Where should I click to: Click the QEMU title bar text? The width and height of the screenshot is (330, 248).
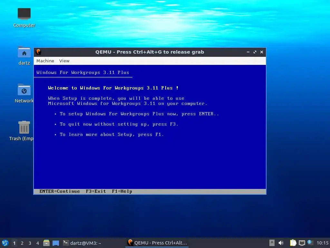click(150, 52)
